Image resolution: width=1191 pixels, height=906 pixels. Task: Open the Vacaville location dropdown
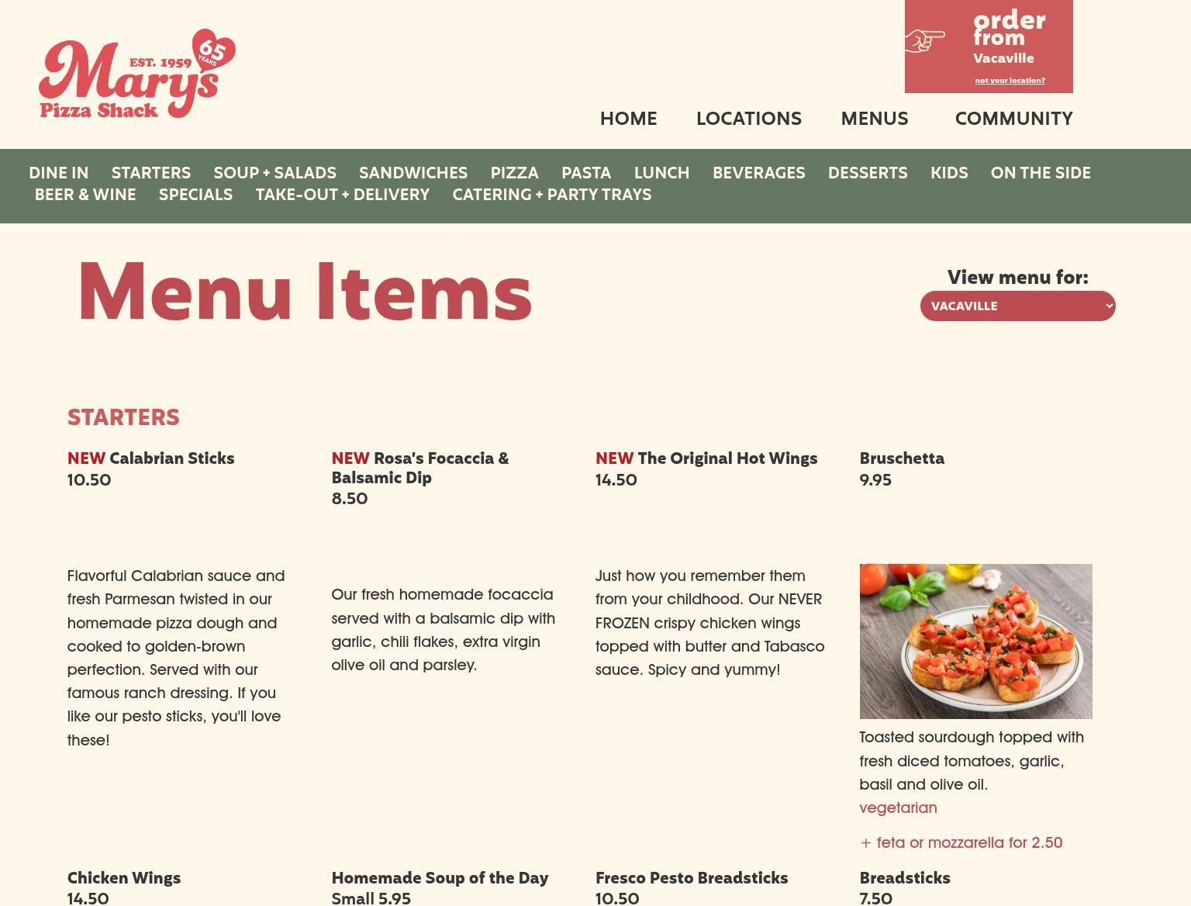(1017, 306)
